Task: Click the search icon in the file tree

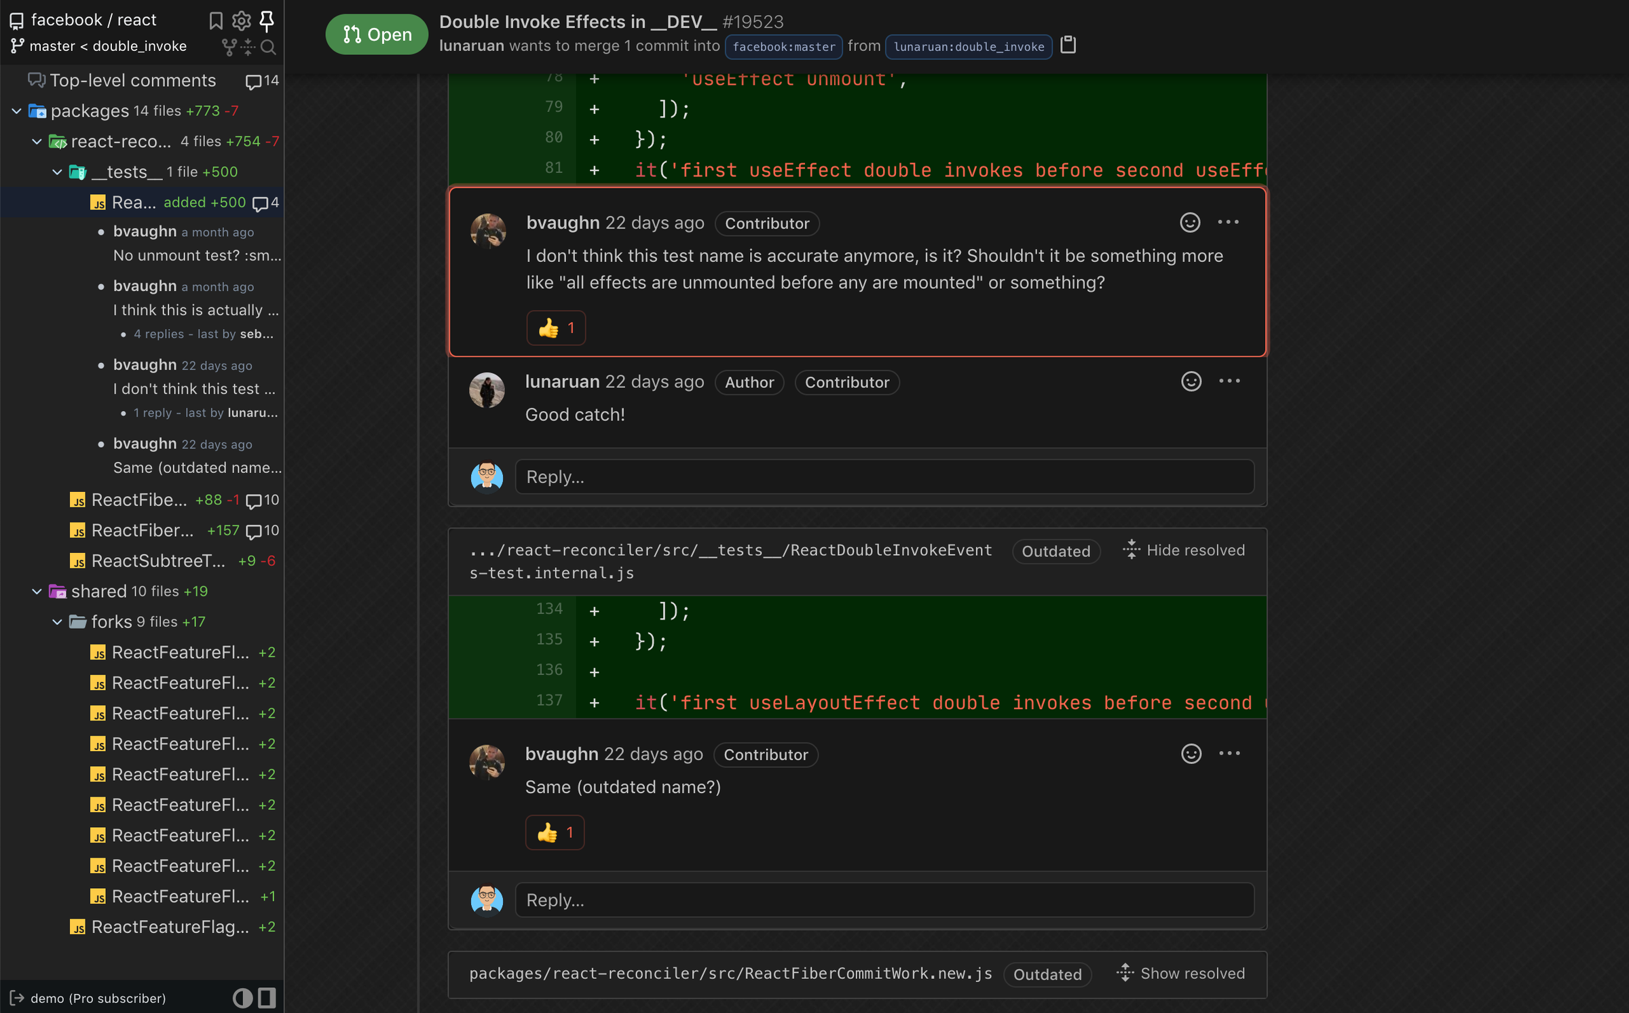Action: click(x=267, y=47)
